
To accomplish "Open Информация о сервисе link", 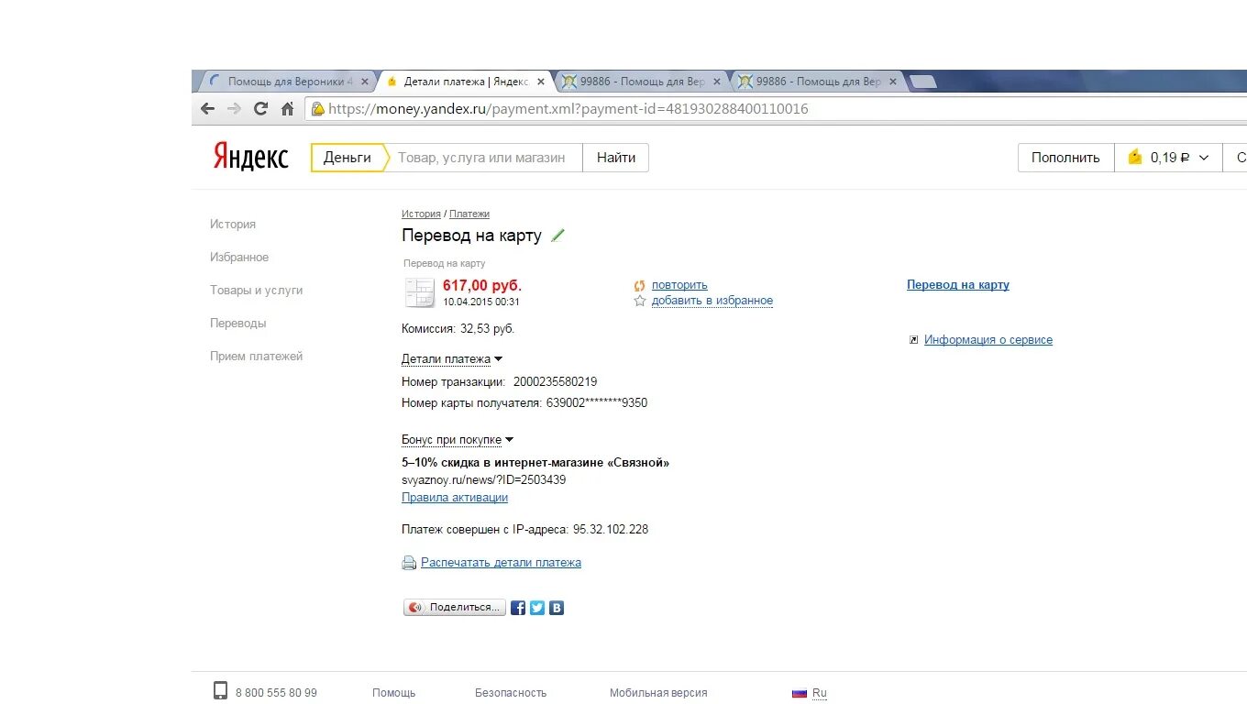I will [988, 340].
